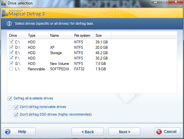Click the 20.0 GB size cell

tap(102, 47)
